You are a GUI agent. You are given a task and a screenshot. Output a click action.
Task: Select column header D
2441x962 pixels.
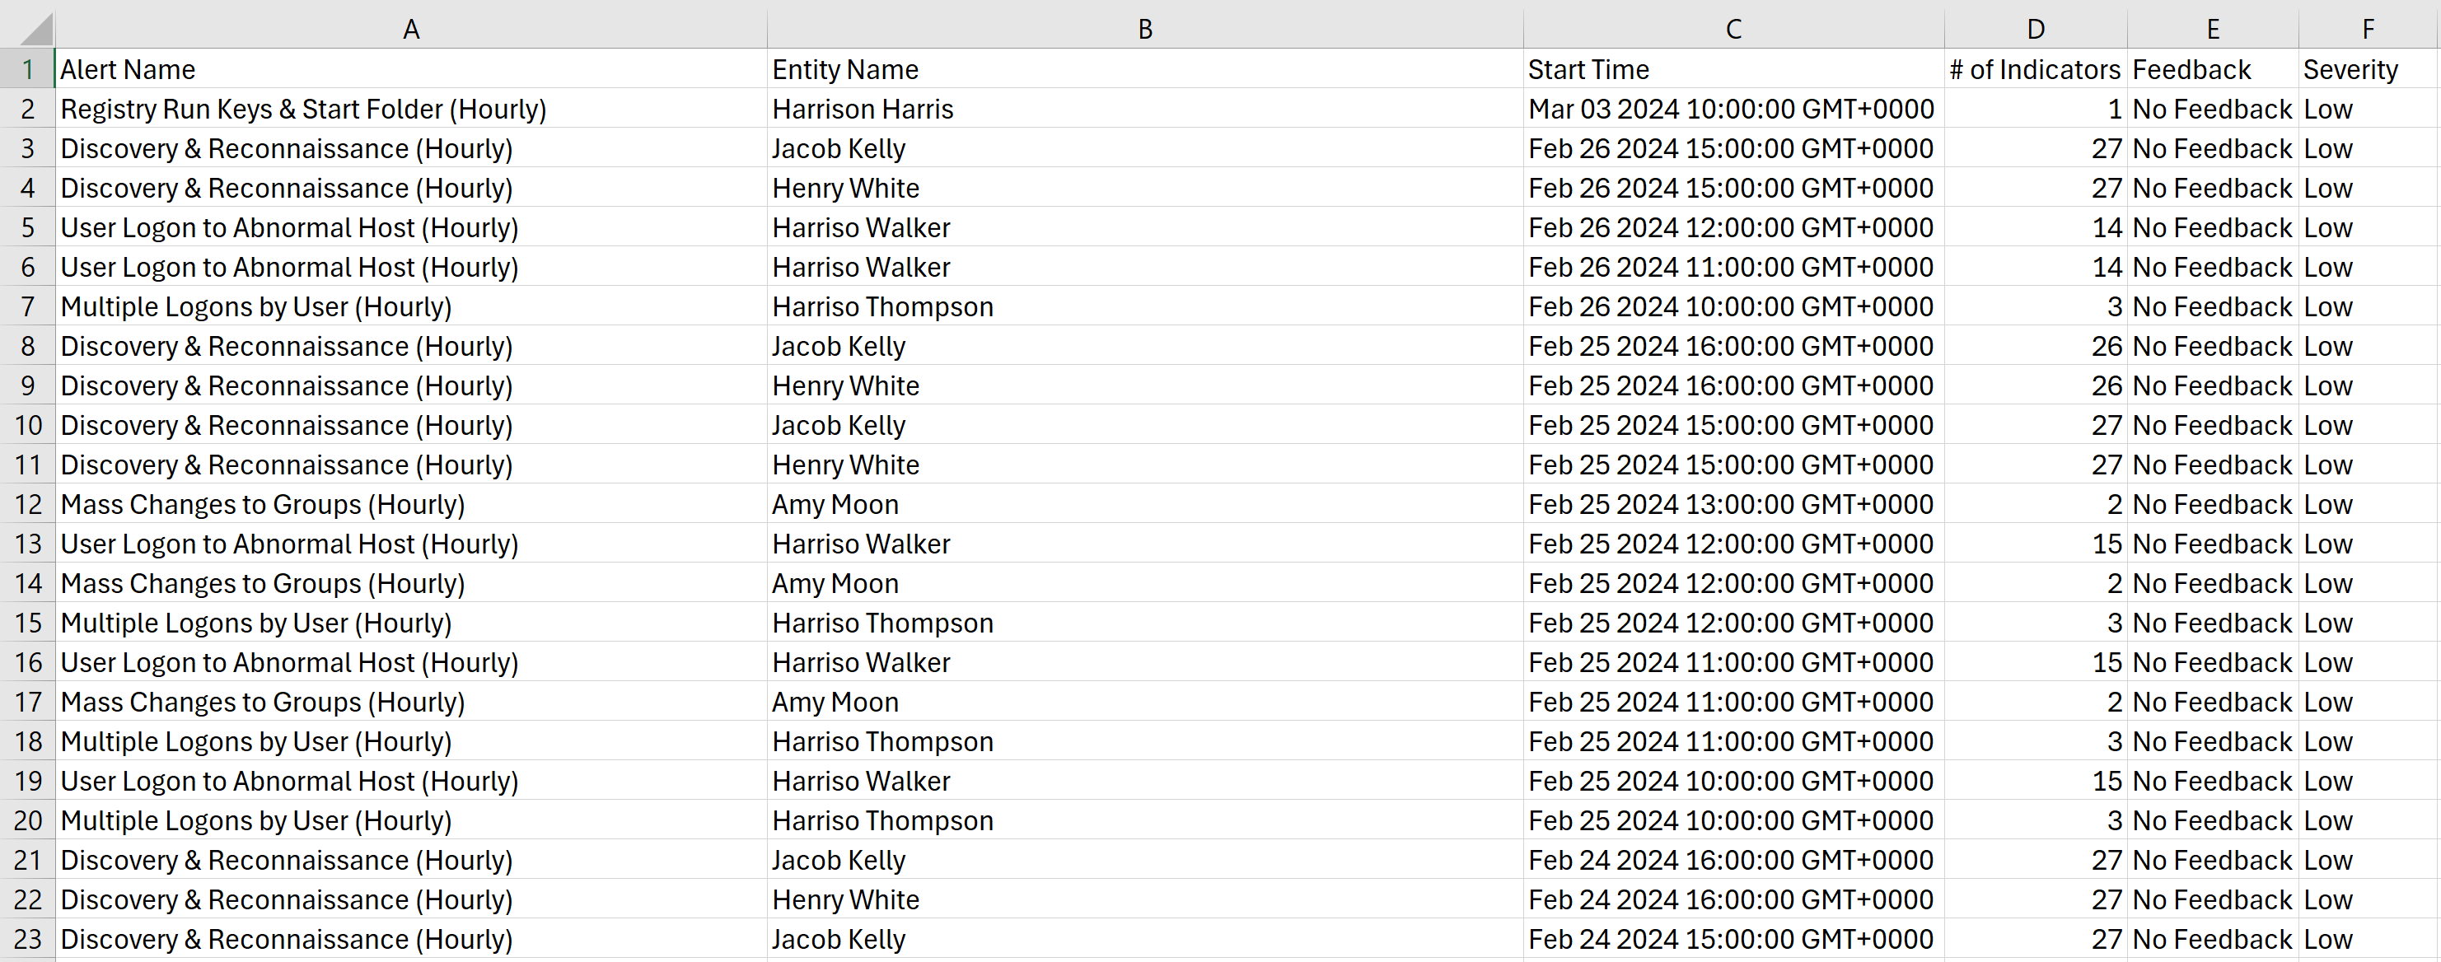[x=2035, y=27]
